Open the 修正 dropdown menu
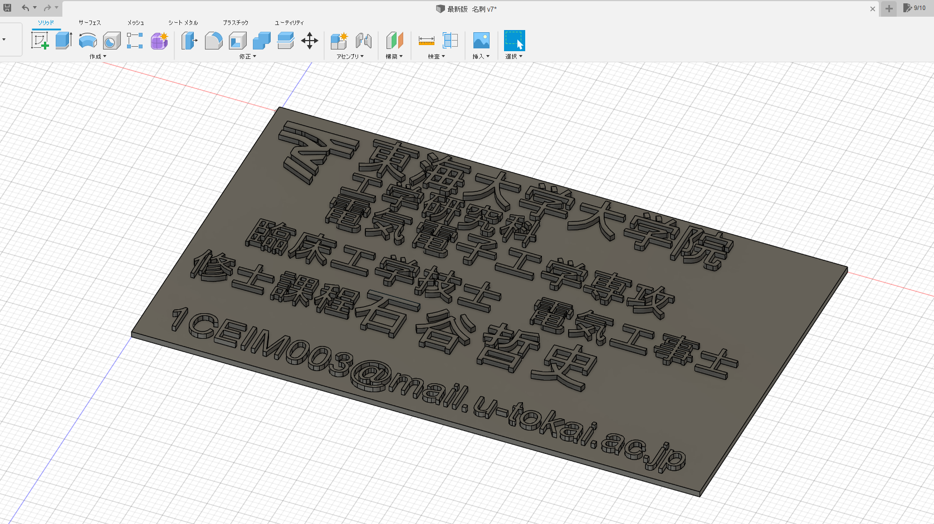Viewport: 934px width, 524px height. coord(247,56)
